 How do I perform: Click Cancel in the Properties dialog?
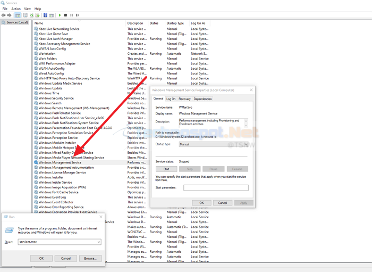click(x=223, y=203)
